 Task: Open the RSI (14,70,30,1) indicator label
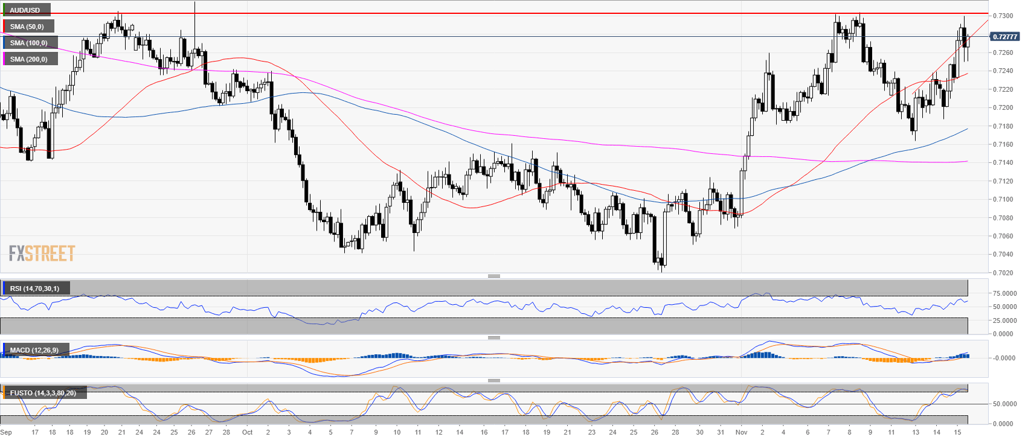34,289
